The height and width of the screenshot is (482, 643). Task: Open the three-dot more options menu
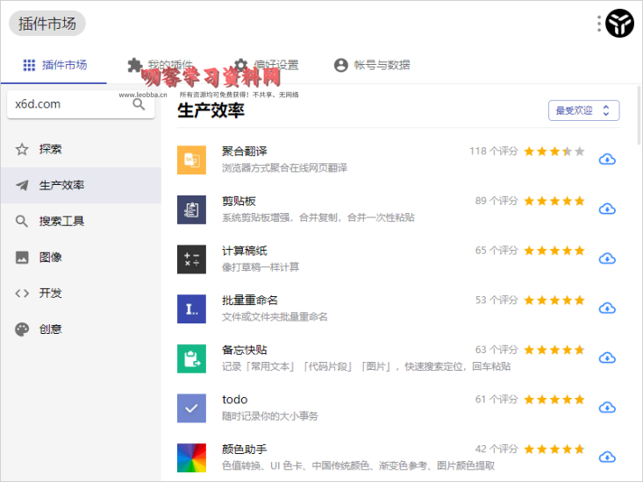(599, 24)
